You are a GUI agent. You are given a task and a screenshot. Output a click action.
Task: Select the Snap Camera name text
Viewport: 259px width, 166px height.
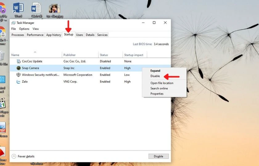(31, 68)
